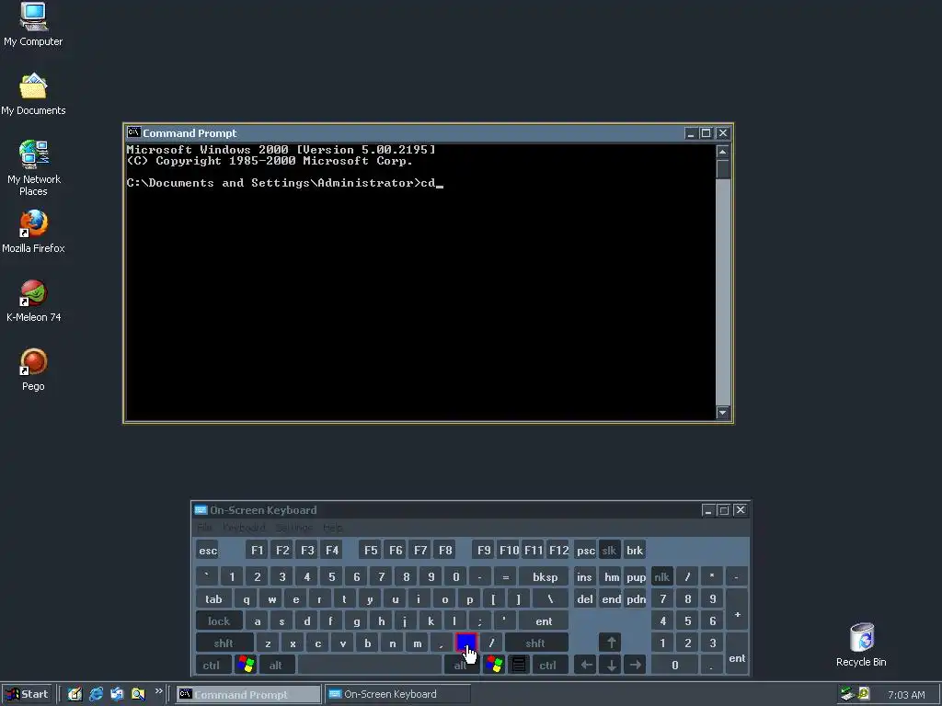Viewport: 942px width, 706px height.
Task: Switch to On-Screen Keyboard taskbar button
Action: [x=397, y=694]
